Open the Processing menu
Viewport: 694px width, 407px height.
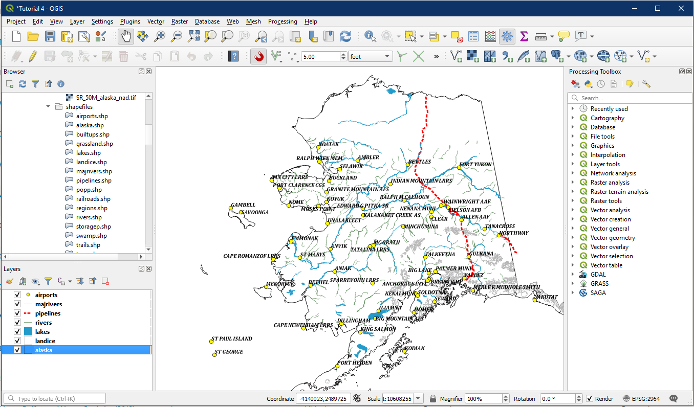point(282,21)
